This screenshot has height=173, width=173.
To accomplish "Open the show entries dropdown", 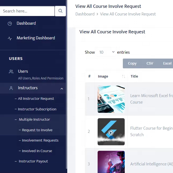I will pos(105,52).
